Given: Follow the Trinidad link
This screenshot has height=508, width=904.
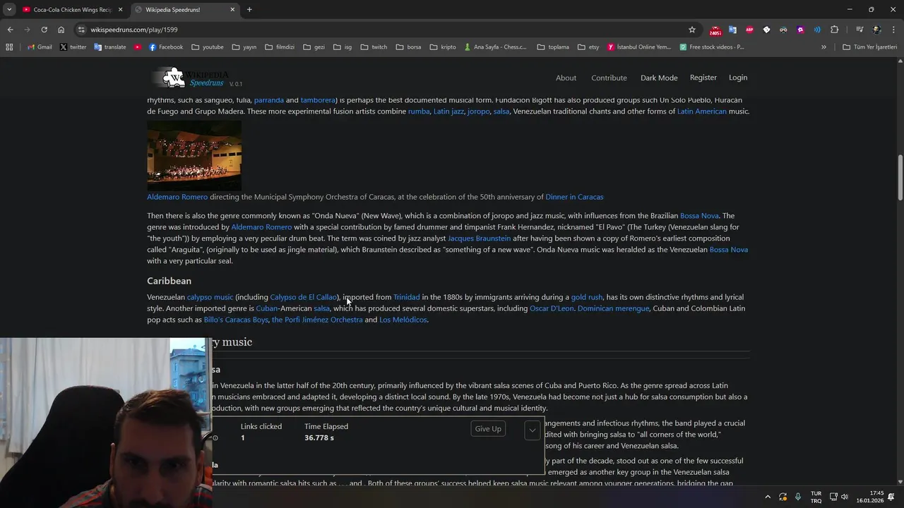Looking at the screenshot, I should (407, 297).
